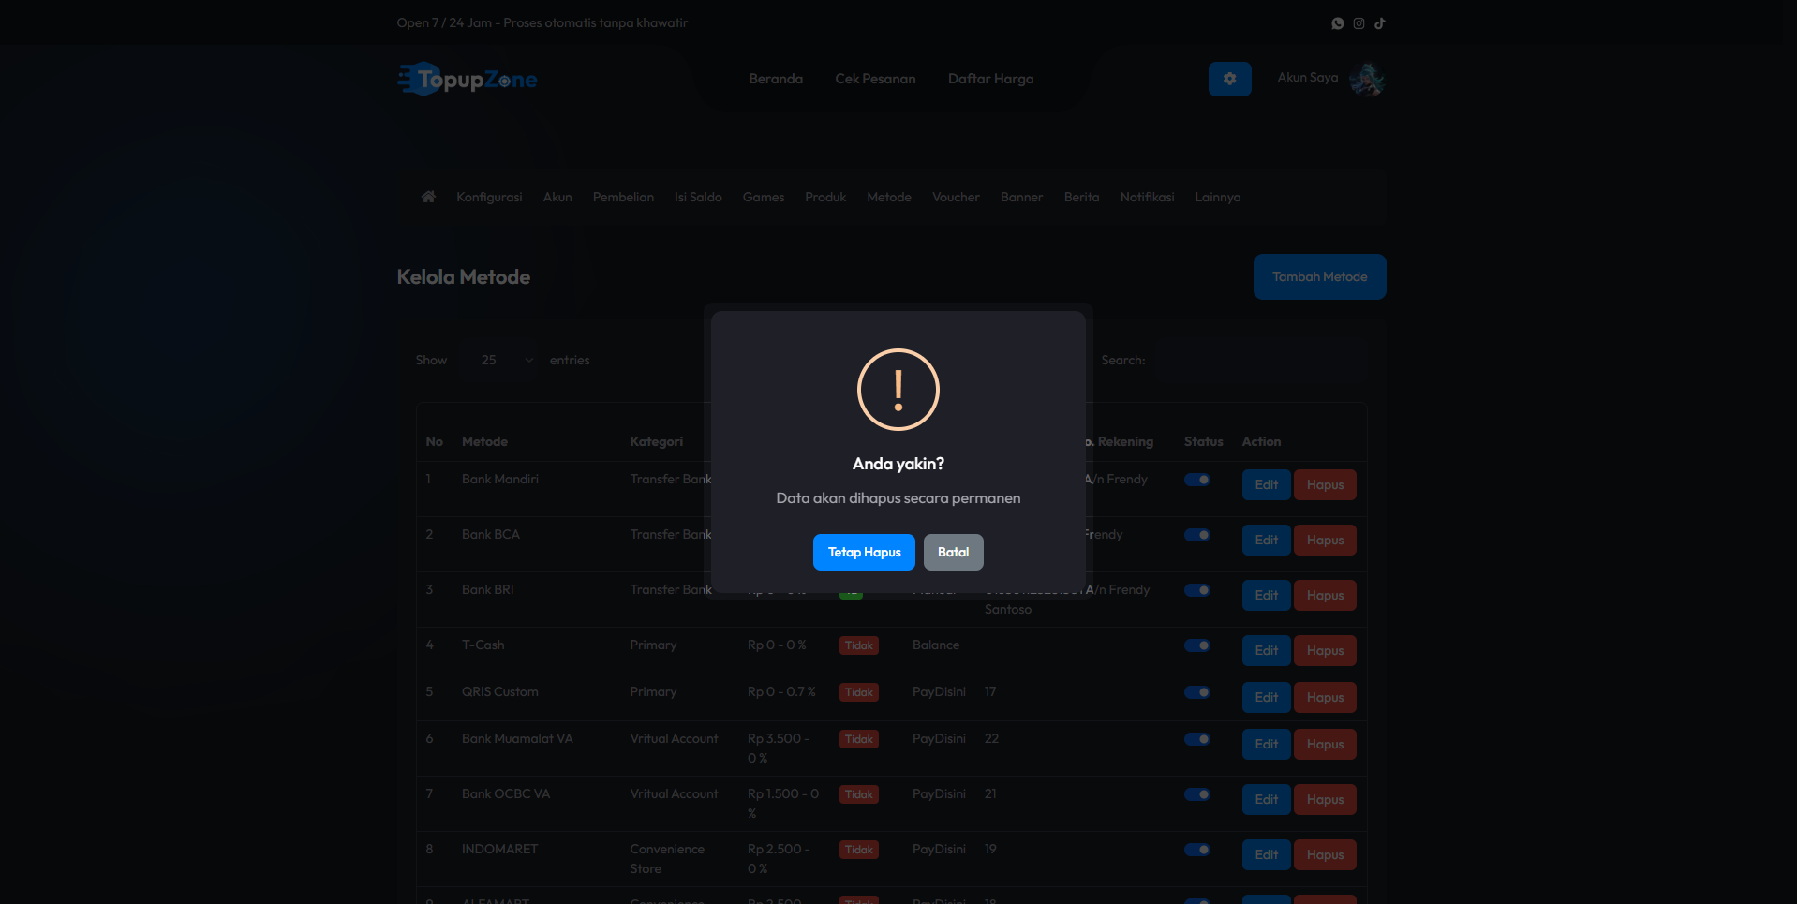This screenshot has width=1797, height=904.
Task: Open the Instagram icon link
Action: click(x=1359, y=23)
